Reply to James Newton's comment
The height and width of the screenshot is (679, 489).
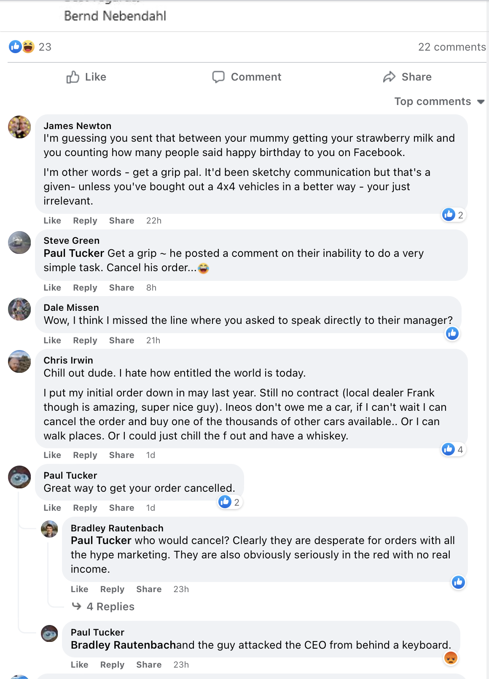tap(85, 221)
